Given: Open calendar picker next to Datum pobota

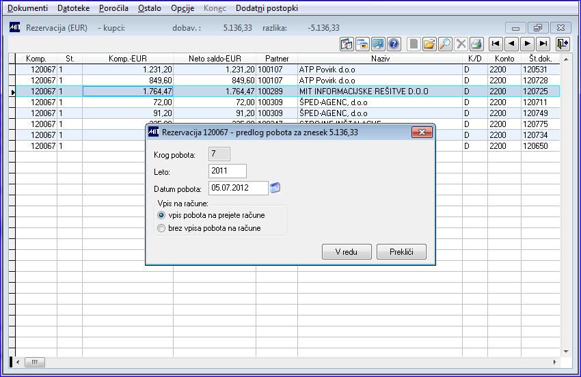Looking at the screenshot, I should (x=275, y=188).
